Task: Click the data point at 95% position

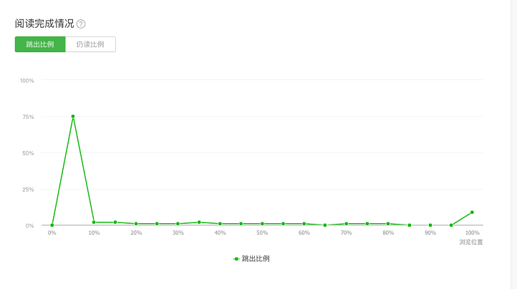Action: (x=451, y=225)
